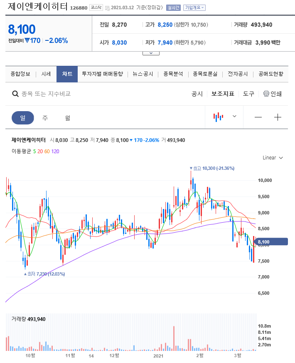Switch to weekly 주 chart period
Screen dimensions: 295x363
(45, 118)
